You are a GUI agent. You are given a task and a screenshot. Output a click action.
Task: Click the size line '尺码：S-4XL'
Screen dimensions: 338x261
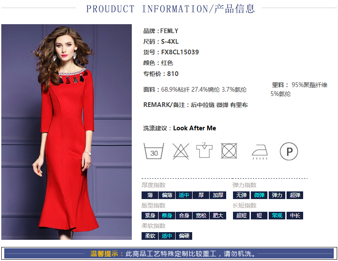click(x=161, y=42)
